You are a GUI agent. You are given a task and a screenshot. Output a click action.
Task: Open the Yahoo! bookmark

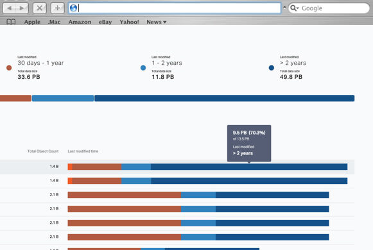point(129,22)
